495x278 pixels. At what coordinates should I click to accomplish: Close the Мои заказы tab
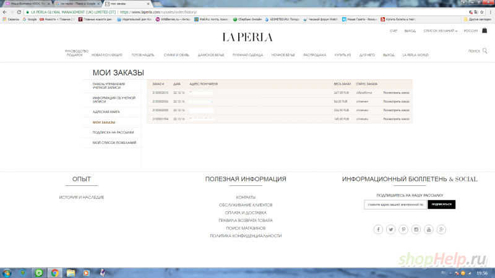pos(148,4)
